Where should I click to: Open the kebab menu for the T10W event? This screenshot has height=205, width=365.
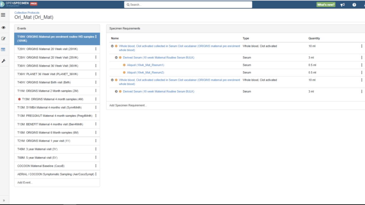[x=95, y=36]
